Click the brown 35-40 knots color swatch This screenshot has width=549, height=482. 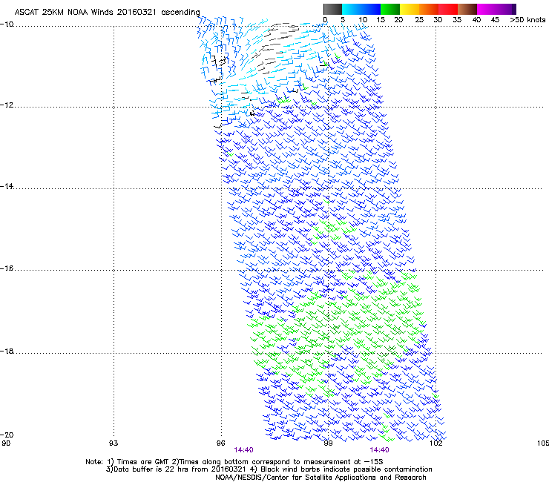467,9
